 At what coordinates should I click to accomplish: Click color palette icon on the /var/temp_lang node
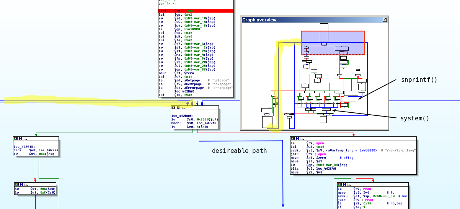[x=293, y=139]
